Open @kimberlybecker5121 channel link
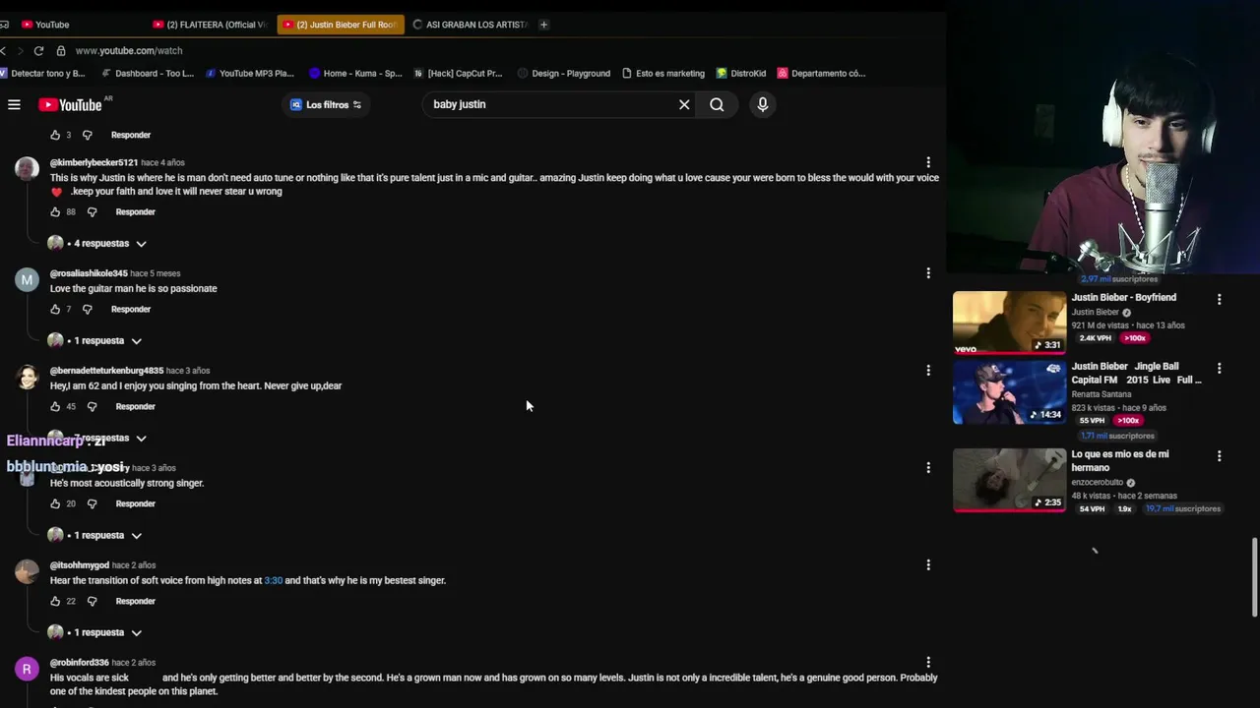The image size is (1260, 708). point(94,162)
